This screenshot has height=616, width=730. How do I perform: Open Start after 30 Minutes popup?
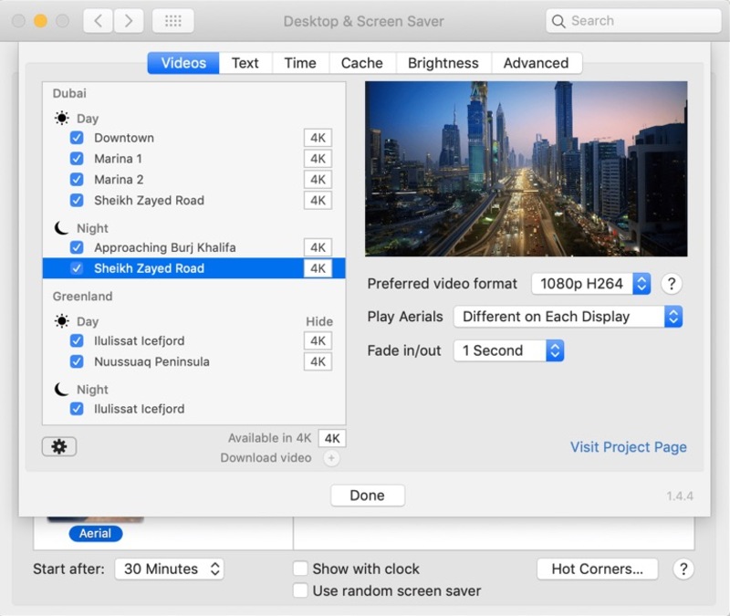(170, 569)
